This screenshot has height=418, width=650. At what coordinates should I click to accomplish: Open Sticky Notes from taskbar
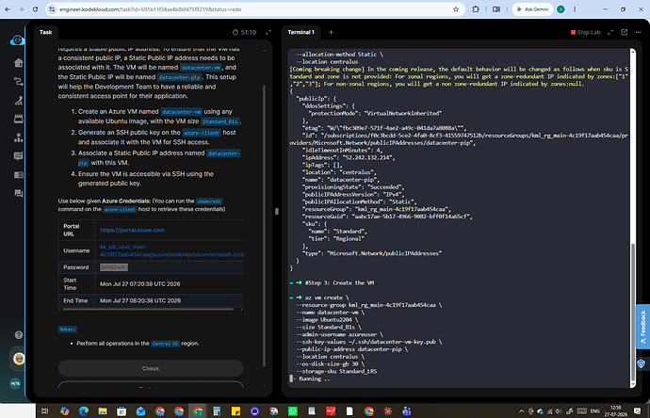236,411
